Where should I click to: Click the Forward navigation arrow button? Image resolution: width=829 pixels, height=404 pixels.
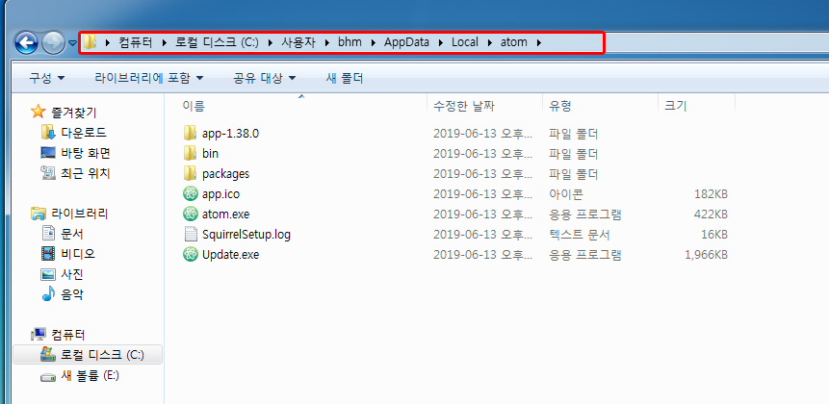coord(53,42)
